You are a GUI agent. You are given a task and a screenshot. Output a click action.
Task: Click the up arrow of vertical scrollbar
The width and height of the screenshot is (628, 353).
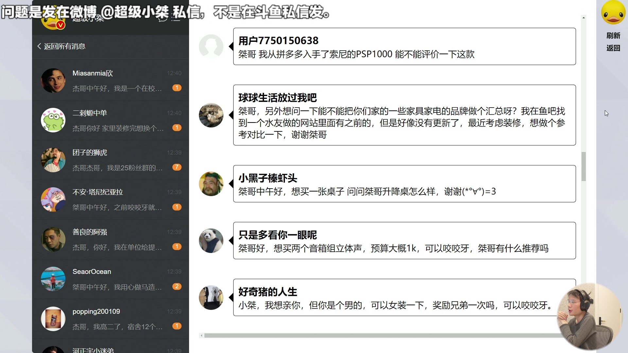(x=584, y=18)
